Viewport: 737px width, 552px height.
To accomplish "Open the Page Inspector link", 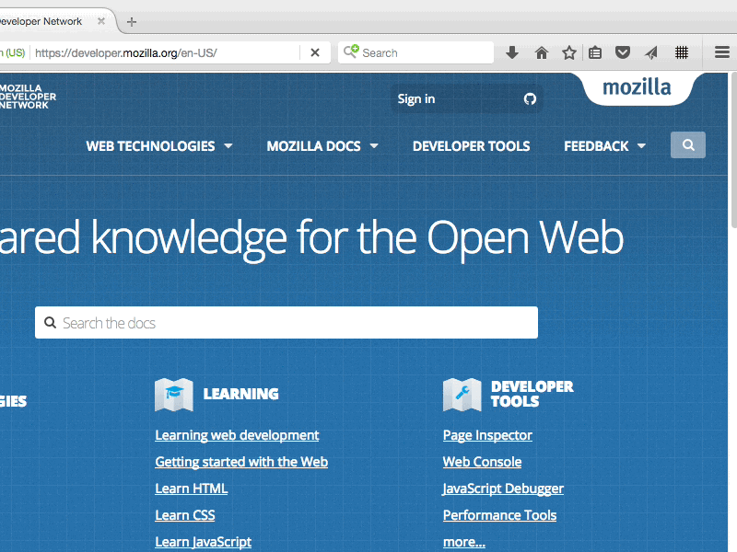I will point(488,435).
